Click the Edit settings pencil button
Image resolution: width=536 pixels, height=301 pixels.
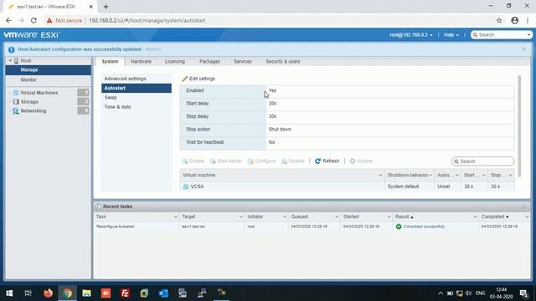click(x=198, y=79)
